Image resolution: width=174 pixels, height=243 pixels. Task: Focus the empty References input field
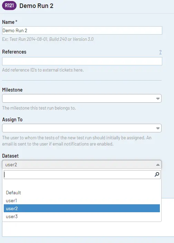pos(82,61)
